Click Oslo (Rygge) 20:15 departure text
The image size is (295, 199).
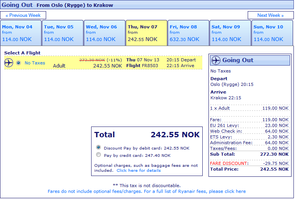point(232,84)
